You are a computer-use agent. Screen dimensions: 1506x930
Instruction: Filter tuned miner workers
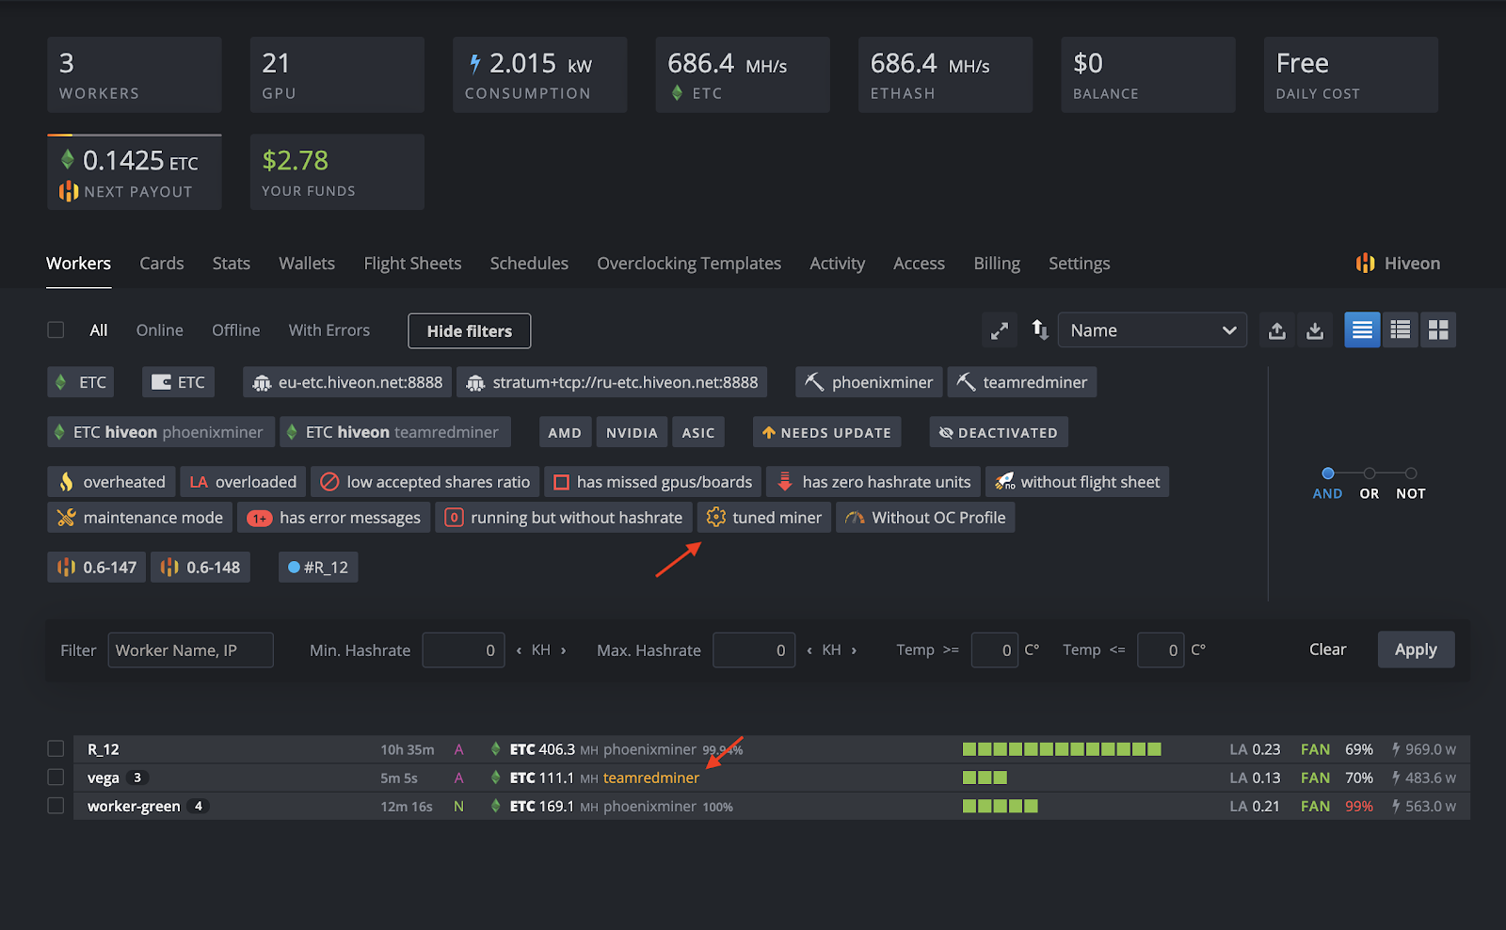(x=764, y=518)
